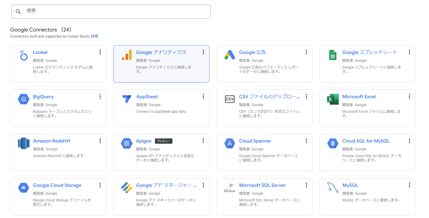Open the Google Cloud Storage connector title

[x=57, y=185]
